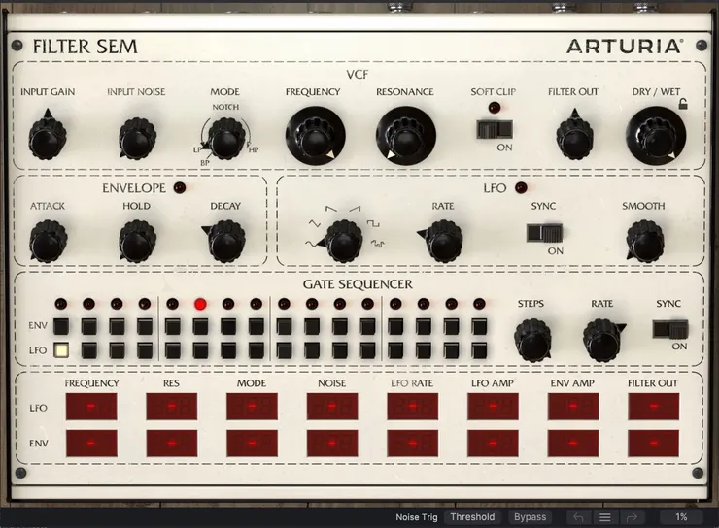Viewport: 719px width, 528px height.
Task: Click the gate step 6 red LED
Action: (x=200, y=304)
